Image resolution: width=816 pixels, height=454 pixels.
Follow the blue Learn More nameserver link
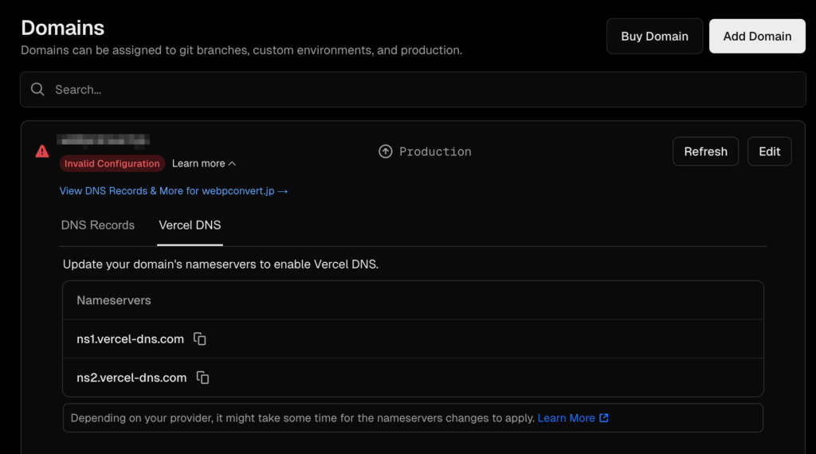point(566,418)
